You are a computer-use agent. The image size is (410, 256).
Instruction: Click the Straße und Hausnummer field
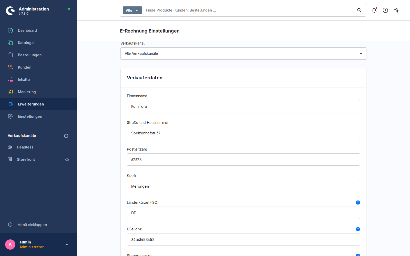coord(243,133)
